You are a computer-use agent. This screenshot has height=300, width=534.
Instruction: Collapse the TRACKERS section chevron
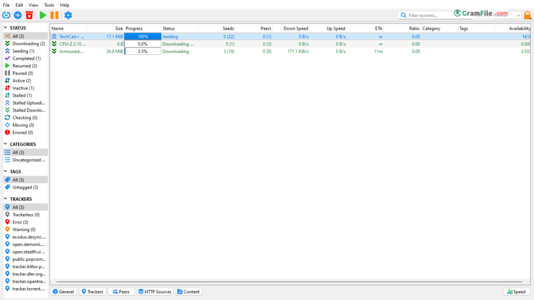click(5, 198)
